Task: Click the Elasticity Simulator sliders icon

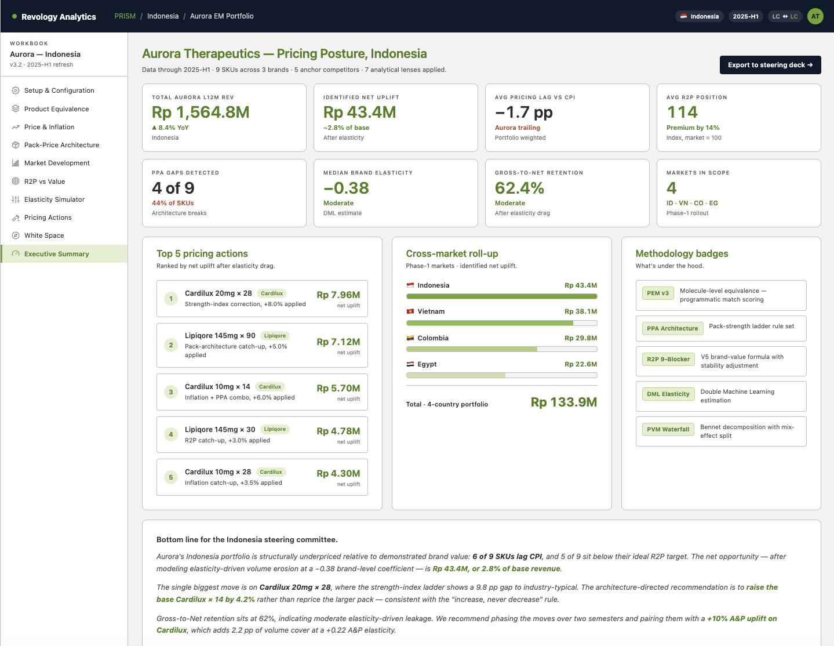Action: pos(16,199)
